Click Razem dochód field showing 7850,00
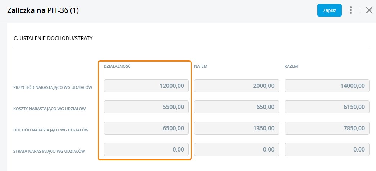The width and height of the screenshot is (376, 171). [x=327, y=128]
